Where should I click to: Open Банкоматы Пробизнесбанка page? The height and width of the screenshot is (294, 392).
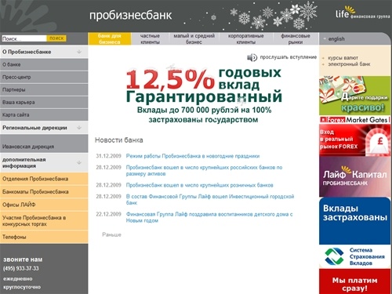pyautogui.click(x=44, y=192)
